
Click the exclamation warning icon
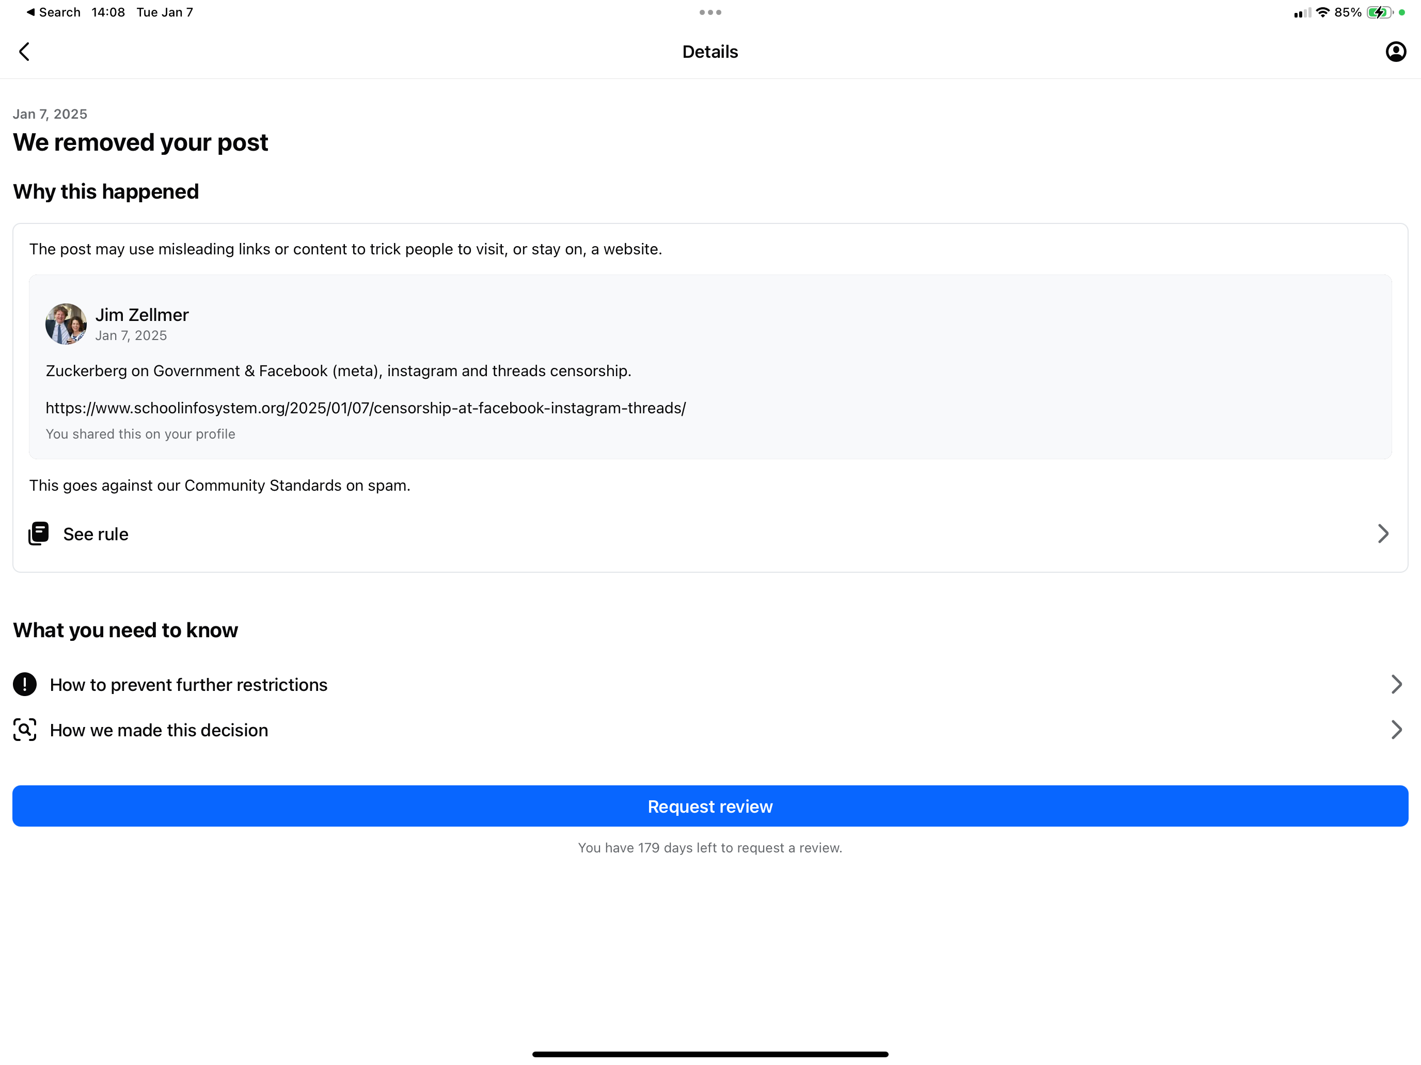click(x=25, y=684)
